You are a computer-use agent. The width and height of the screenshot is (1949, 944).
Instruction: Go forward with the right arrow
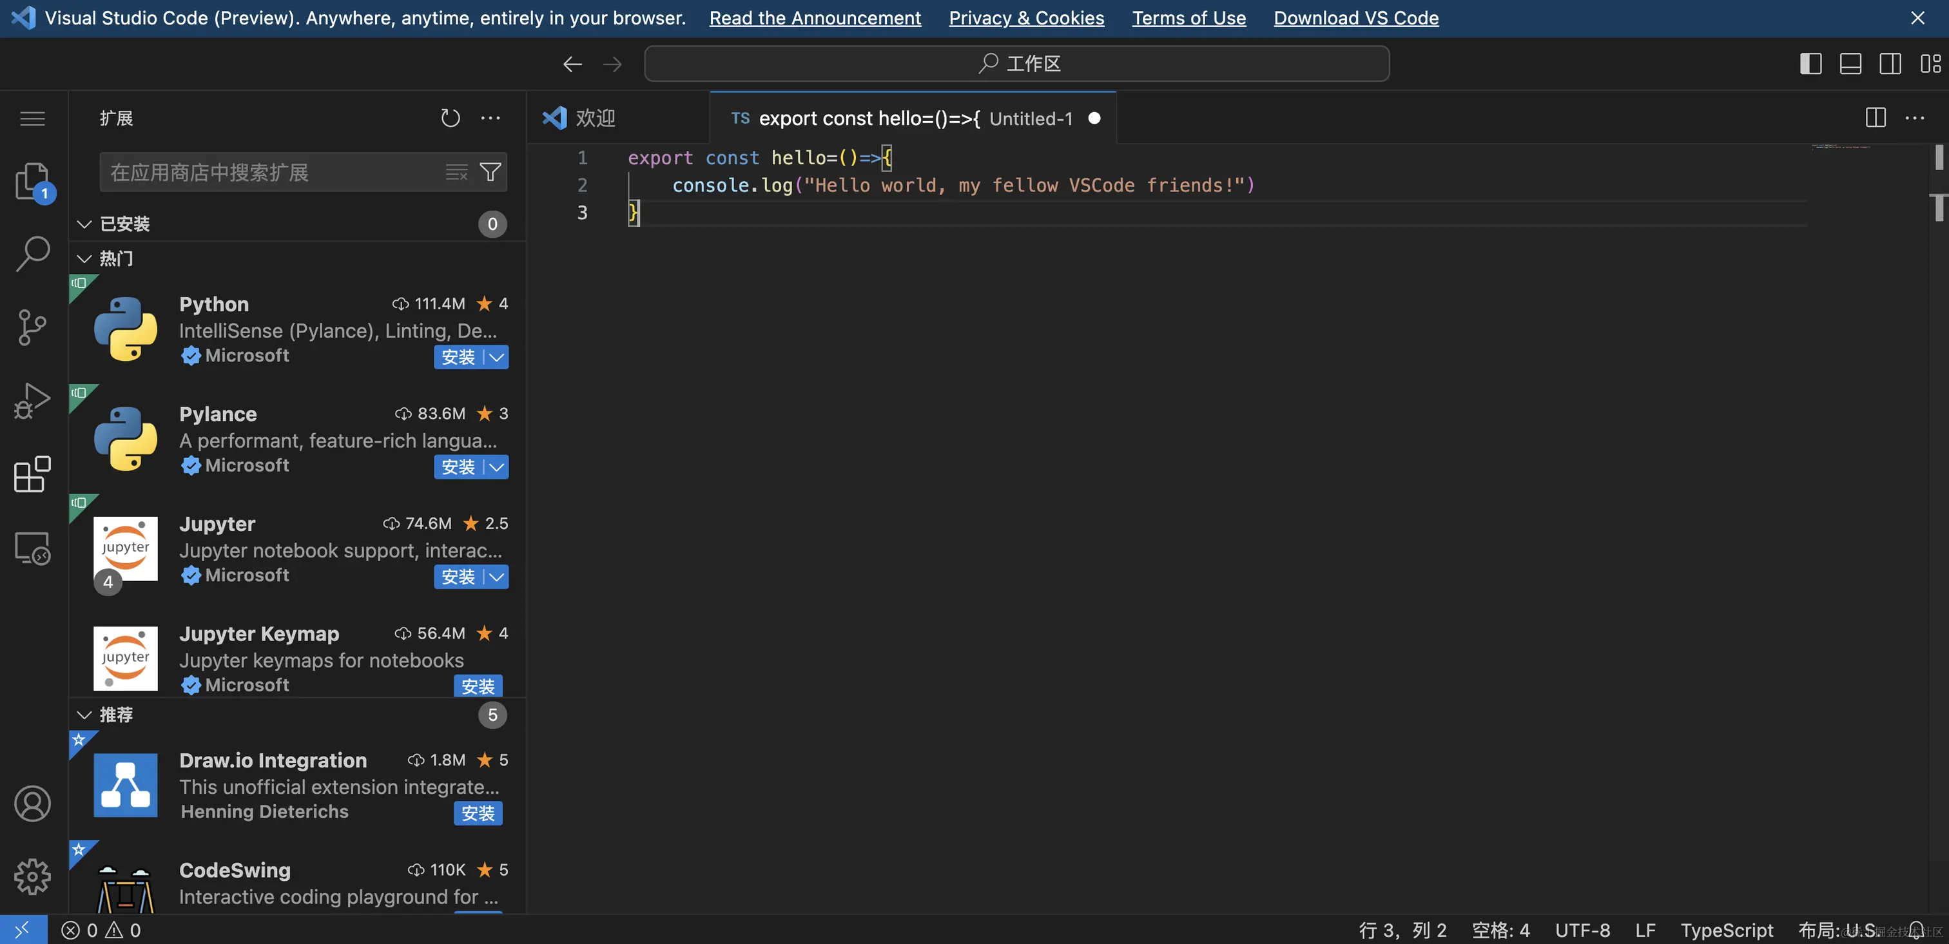[x=612, y=64]
